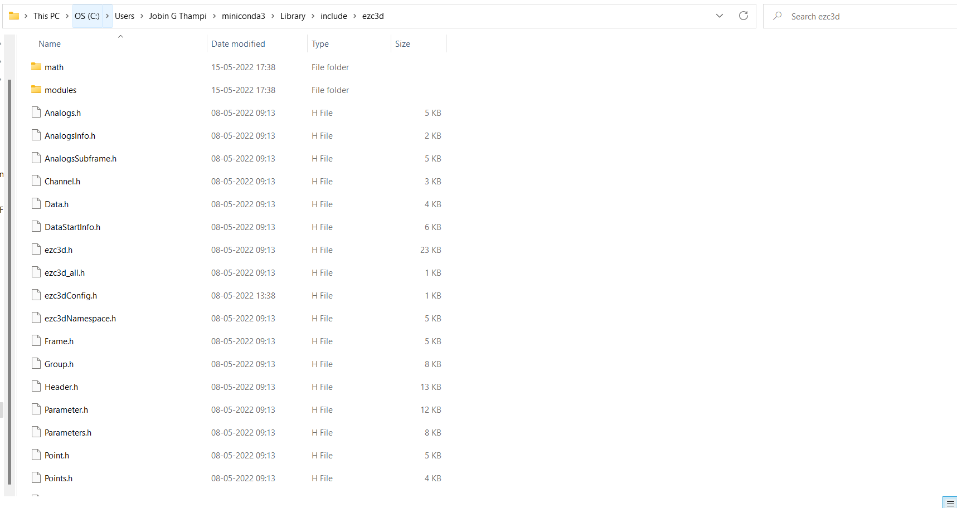
Task: Click the document icon for Header.h
Action: 35,386
